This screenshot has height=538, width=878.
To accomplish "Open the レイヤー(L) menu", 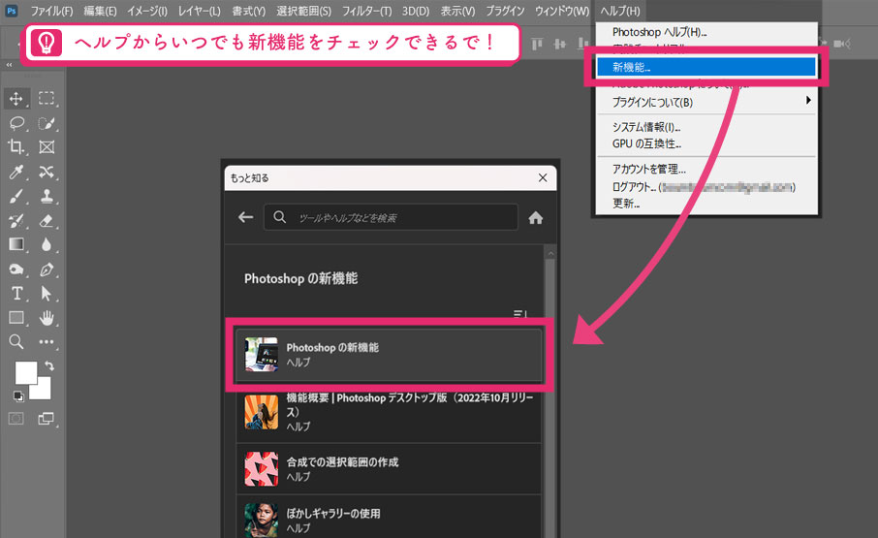I will 199,12.
